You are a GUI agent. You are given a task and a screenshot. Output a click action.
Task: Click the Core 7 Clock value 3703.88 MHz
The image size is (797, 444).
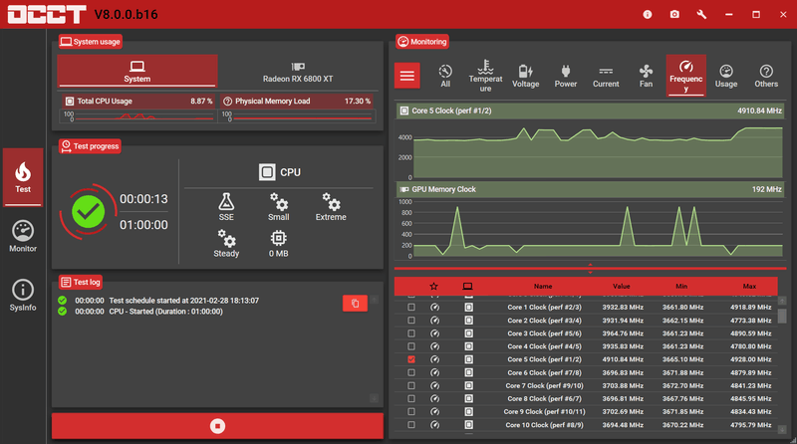click(623, 385)
